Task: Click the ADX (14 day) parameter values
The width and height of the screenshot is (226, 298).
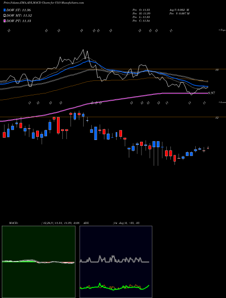Action: 126,223
